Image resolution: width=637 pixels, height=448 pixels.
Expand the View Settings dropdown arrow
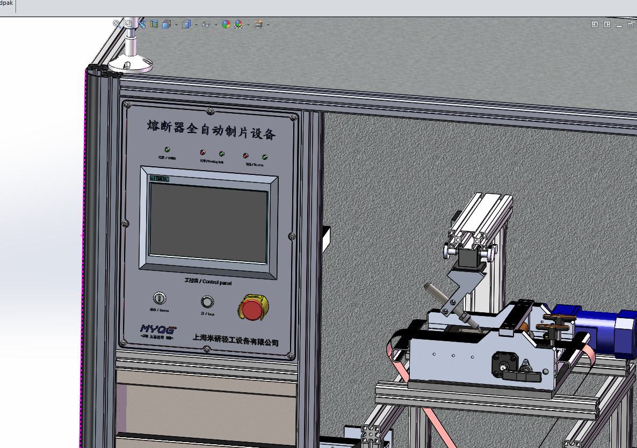tap(268, 25)
